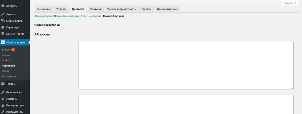Open the Дополнительно tab
The width and height of the screenshot is (302, 114).
coord(167,9)
